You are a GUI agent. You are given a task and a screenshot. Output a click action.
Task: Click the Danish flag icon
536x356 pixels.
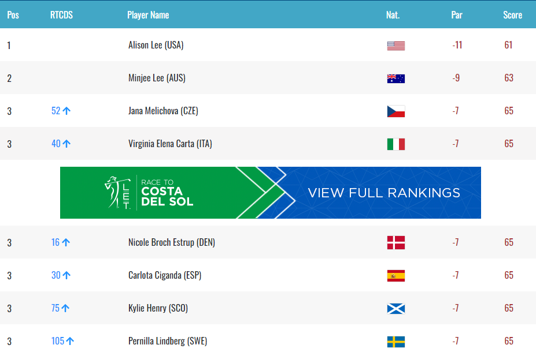[x=395, y=242]
